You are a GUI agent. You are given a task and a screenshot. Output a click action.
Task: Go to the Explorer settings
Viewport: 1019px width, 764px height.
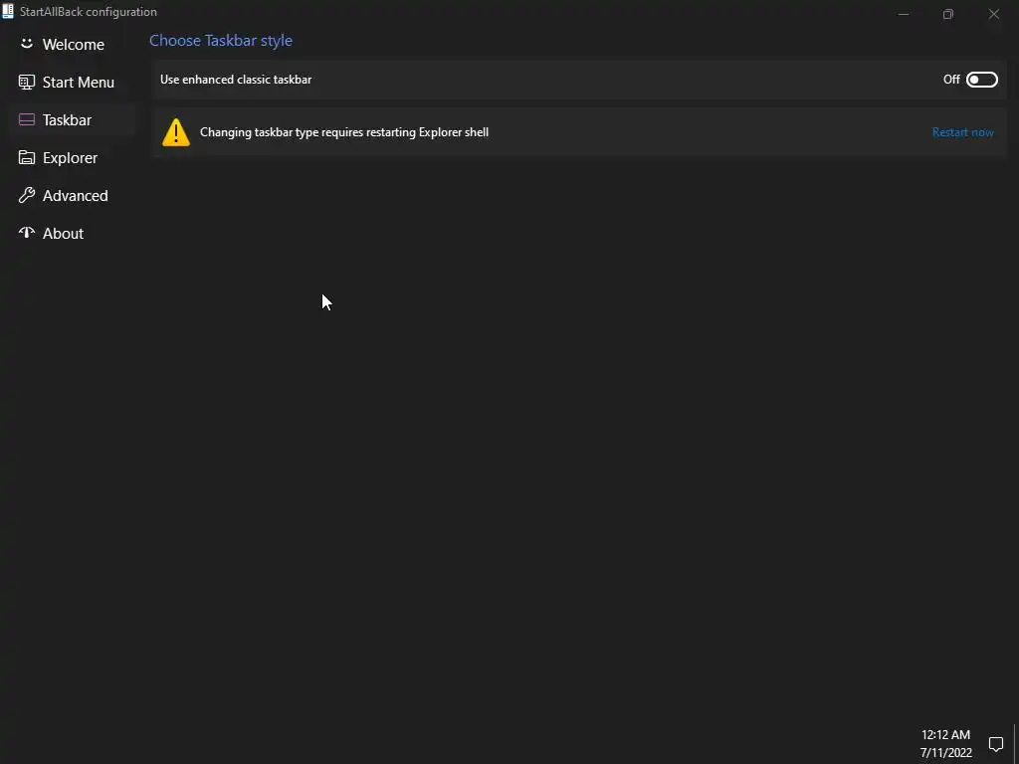click(x=72, y=157)
